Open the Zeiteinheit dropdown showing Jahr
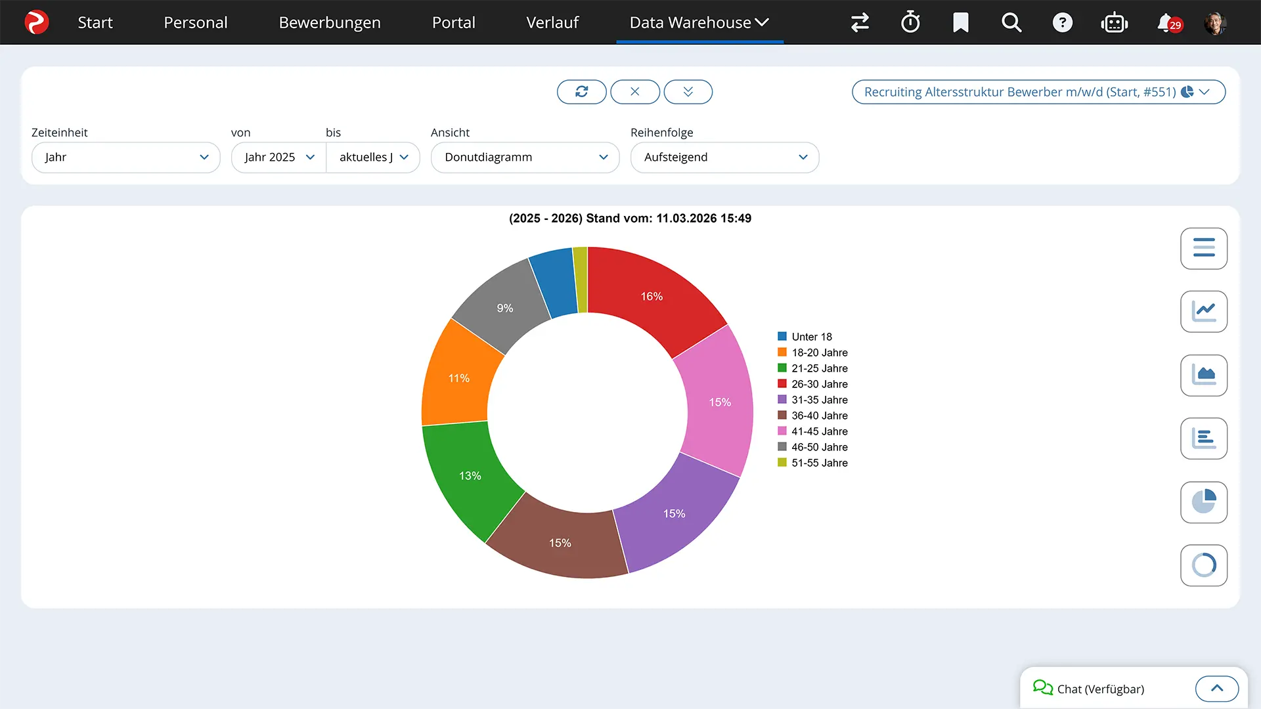Image resolution: width=1261 pixels, height=709 pixels. [x=125, y=158]
